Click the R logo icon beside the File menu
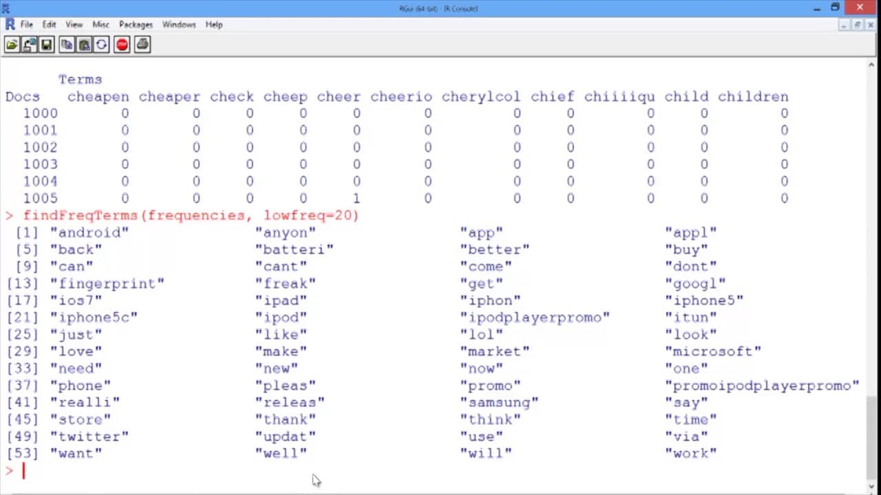The width and height of the screenshot is (881, 495). point(10,24)
